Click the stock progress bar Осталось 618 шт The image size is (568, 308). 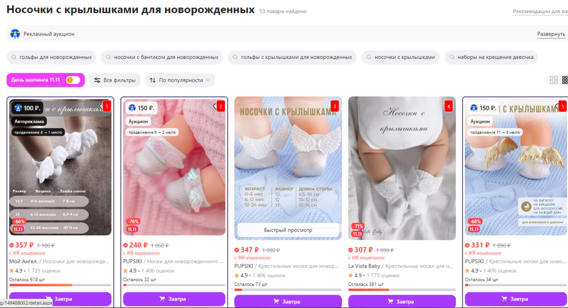click(x=60, y=285)
